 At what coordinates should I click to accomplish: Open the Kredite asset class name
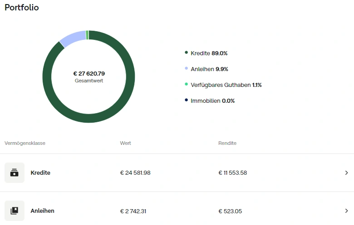point(40,173)
